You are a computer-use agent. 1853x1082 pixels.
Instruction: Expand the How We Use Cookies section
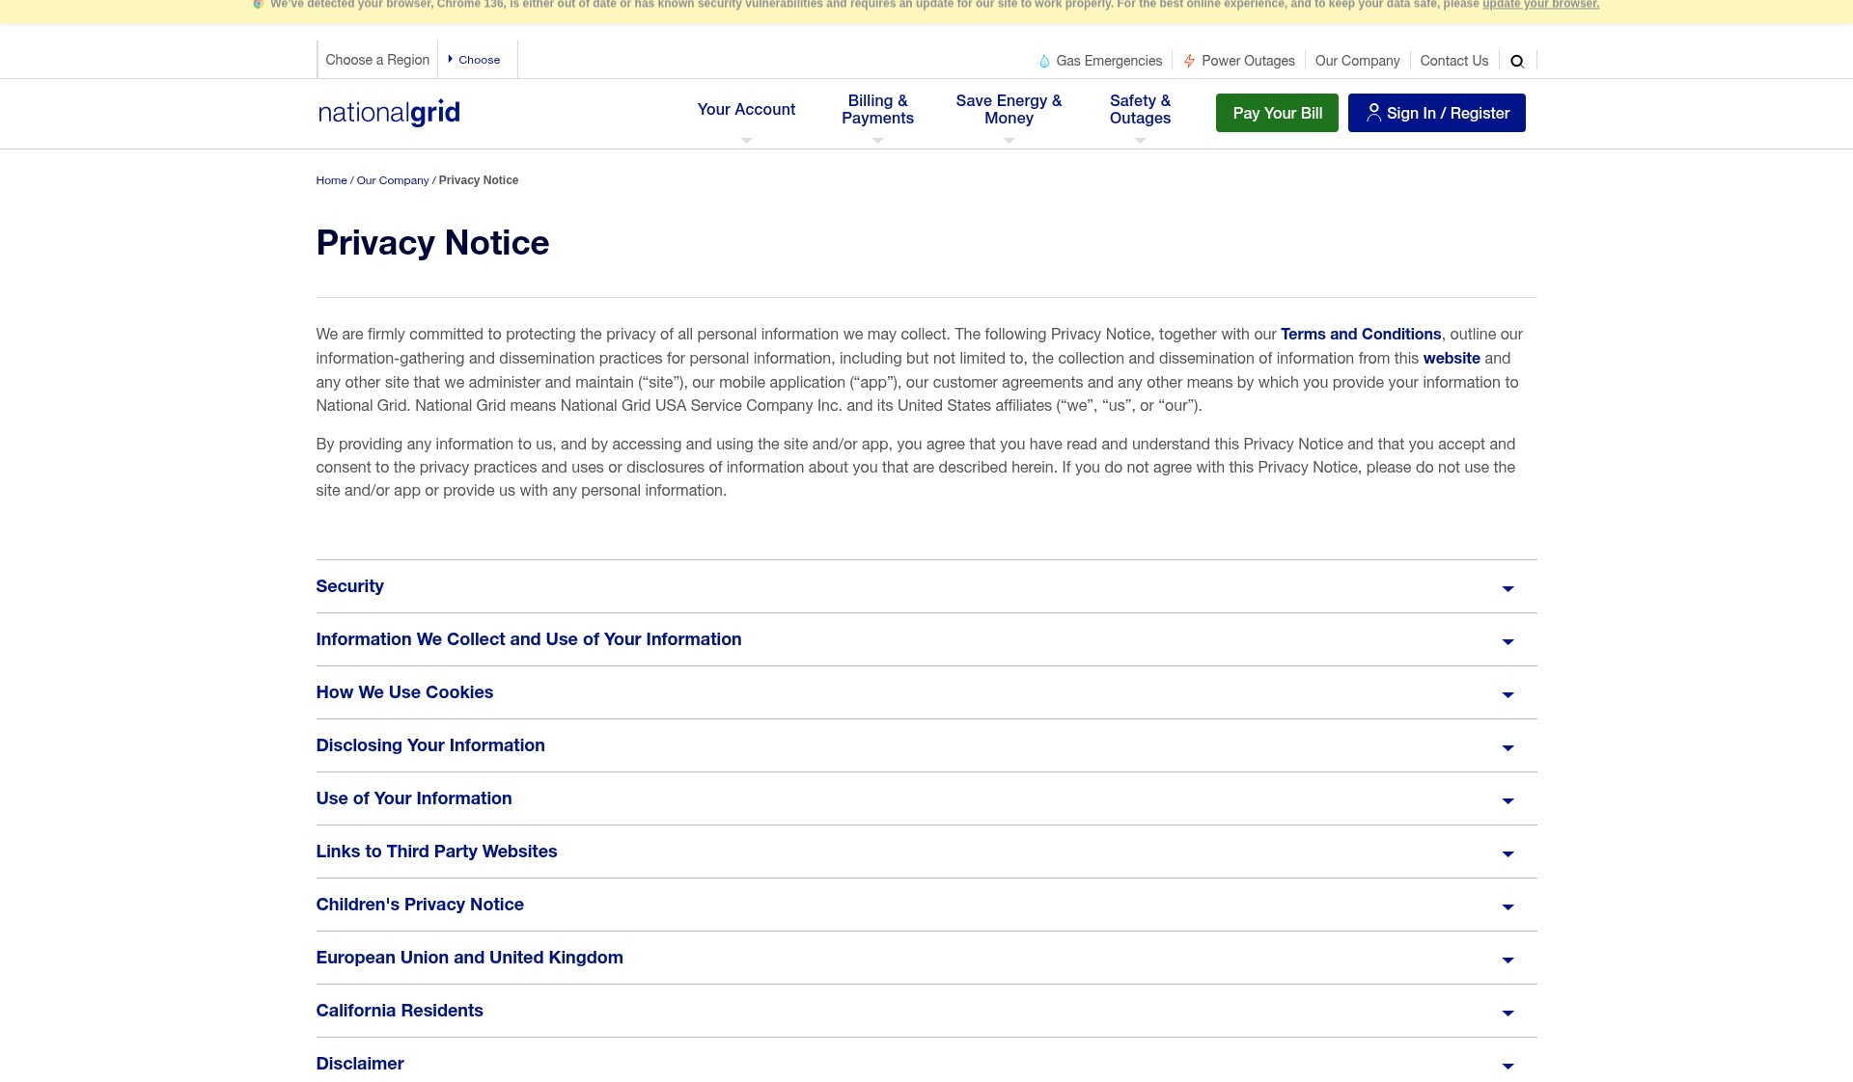(x=926, y=692)
